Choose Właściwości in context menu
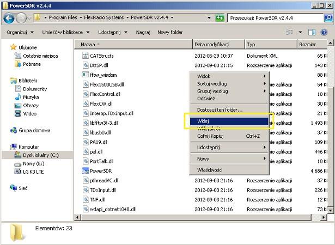Viewport: 335px width, 245px height. coord(229,170)
